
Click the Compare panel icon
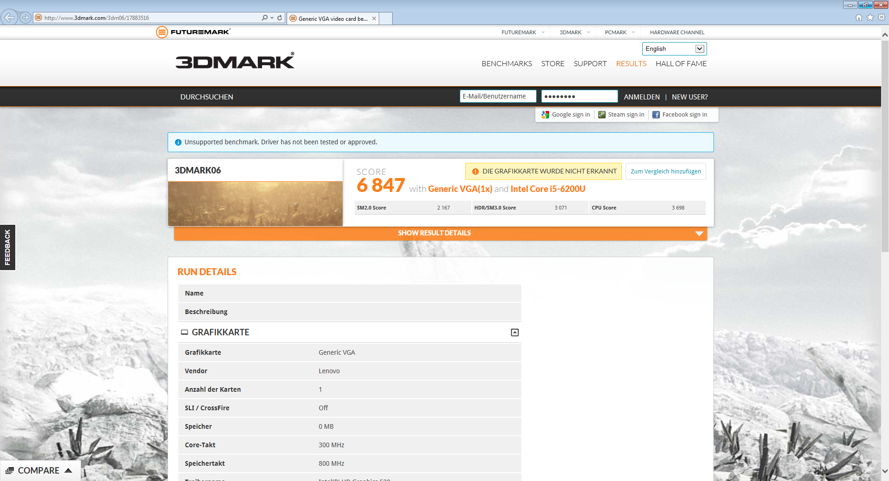(10, 470)
